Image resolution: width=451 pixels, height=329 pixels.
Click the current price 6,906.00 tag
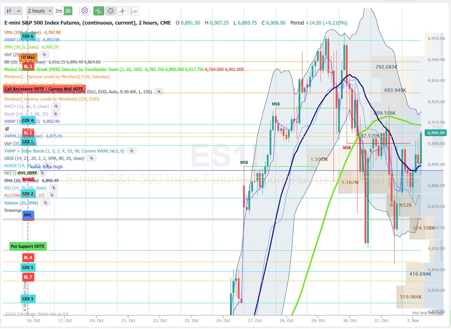tap(436, 132)
